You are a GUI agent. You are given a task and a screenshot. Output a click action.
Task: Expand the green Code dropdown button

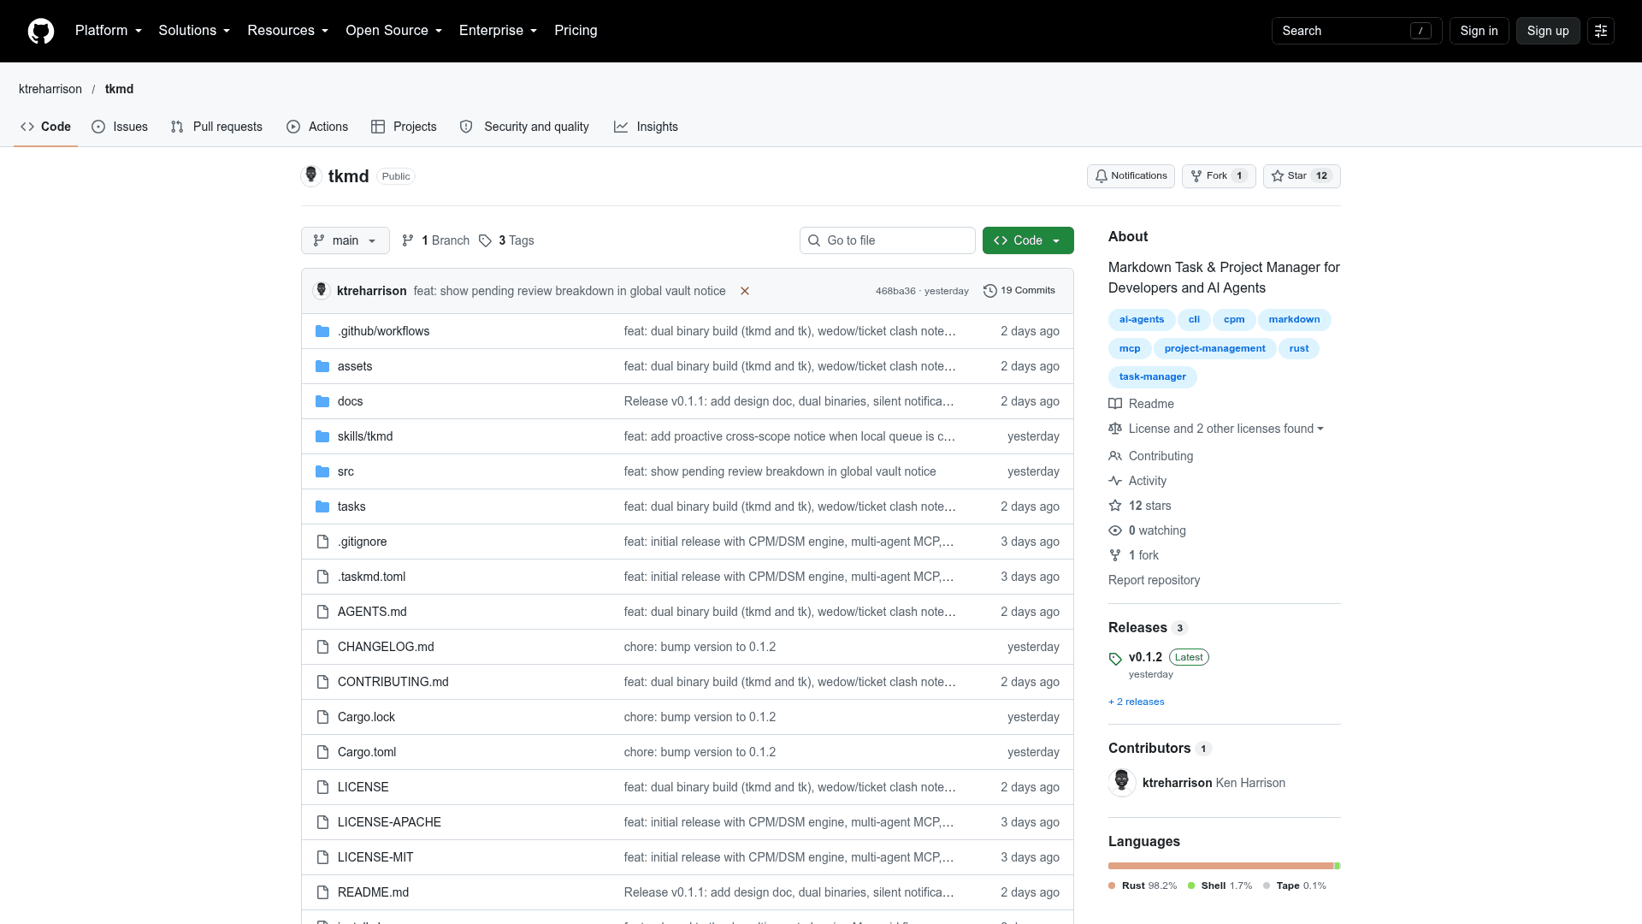click(1028, 240)
